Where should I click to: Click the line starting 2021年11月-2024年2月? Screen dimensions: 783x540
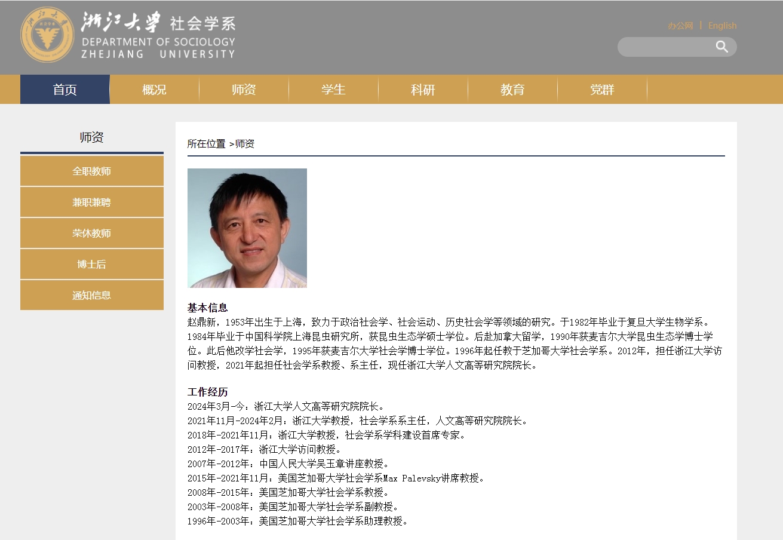(359, 421)
